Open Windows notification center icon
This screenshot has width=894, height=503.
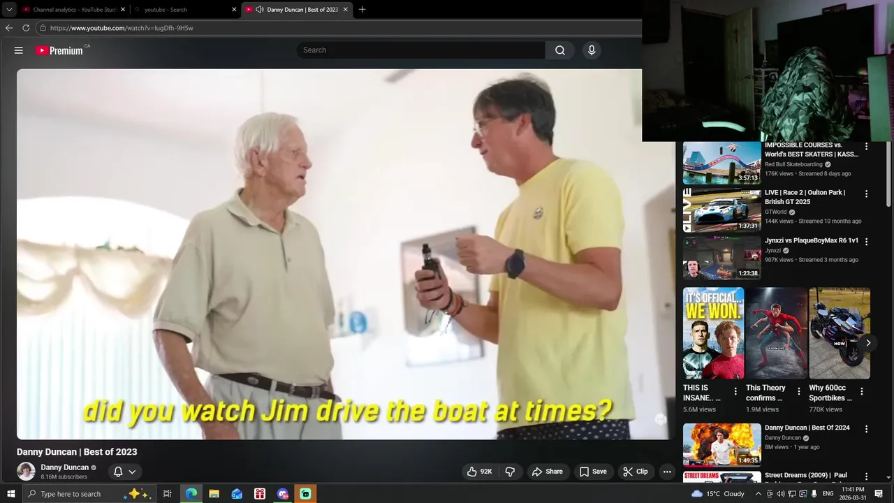[x=879, y=494]
